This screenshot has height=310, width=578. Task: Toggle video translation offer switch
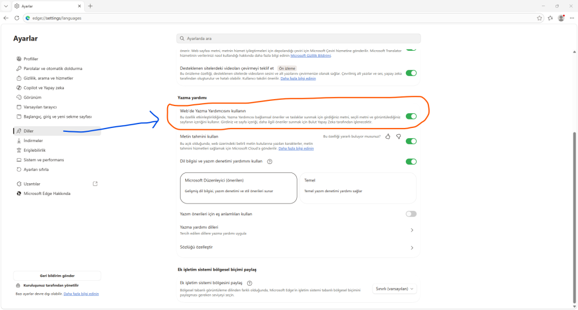click(411, 73)
